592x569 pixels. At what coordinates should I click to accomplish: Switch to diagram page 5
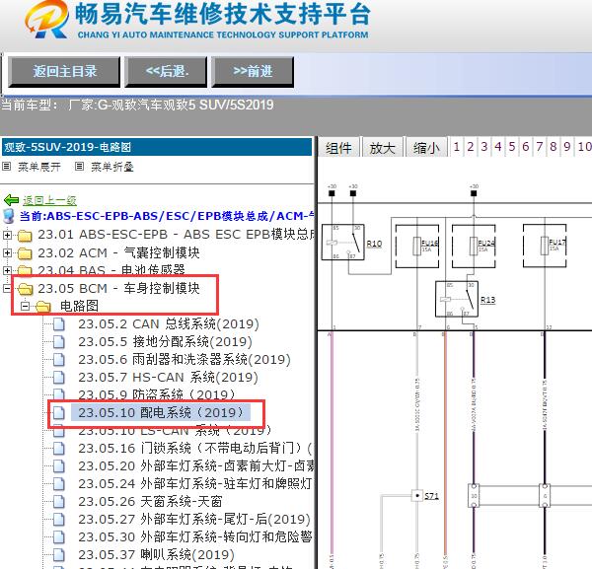click(x=511, y=146)
